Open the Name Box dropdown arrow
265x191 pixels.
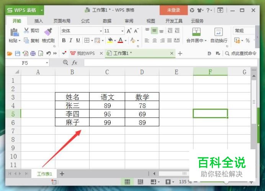pyautogui.click(x=47, y=63)
